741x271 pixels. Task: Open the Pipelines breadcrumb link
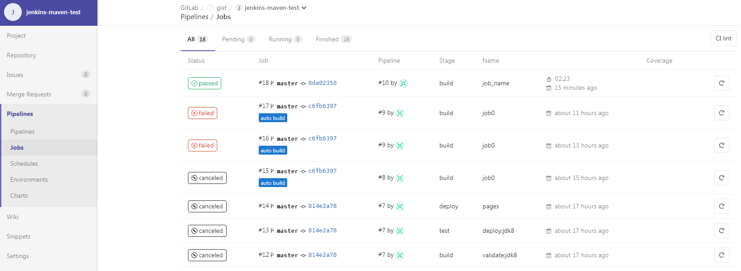[x=194, y=17]
